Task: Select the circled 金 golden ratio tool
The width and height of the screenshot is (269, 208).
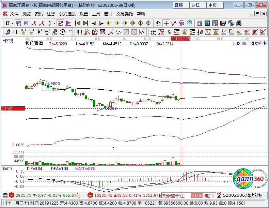Action: tap(185, 32)
